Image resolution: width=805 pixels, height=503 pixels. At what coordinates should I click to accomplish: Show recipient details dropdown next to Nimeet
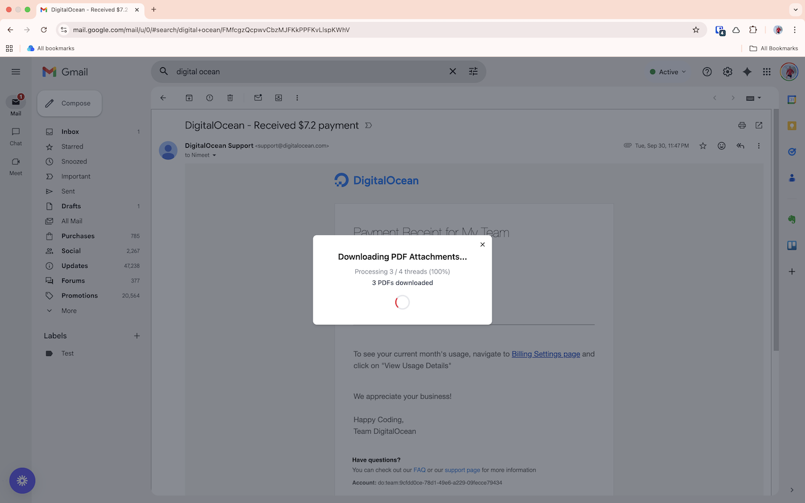coord(214,155)
